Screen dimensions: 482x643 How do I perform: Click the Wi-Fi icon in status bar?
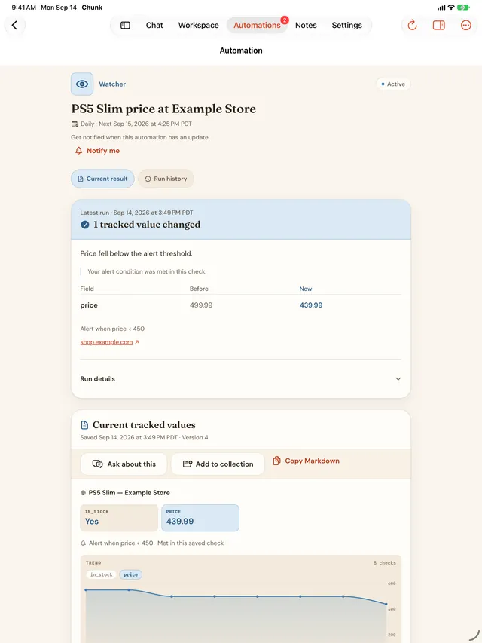coord(451,8)
